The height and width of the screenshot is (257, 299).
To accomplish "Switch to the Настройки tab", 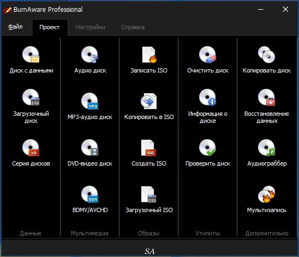I will tap(90, 27).
